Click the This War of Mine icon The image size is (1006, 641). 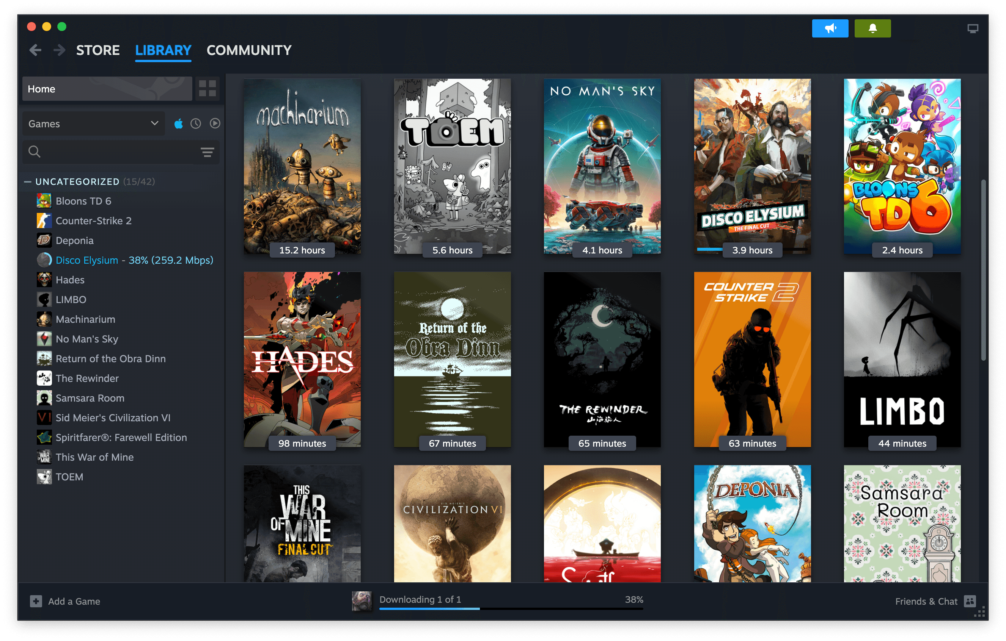pos(44,457)
